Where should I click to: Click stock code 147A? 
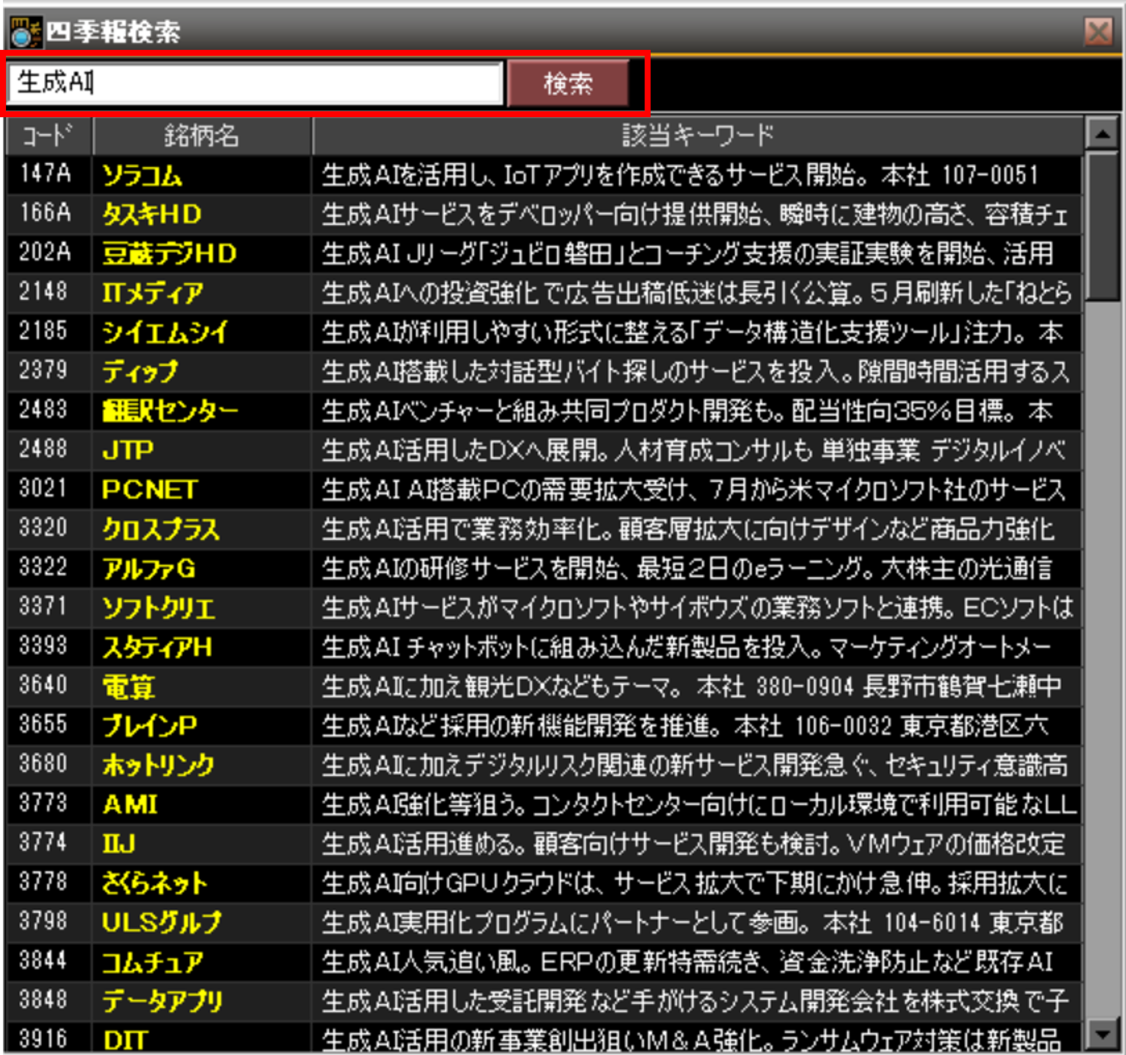[x=45, y=174]
